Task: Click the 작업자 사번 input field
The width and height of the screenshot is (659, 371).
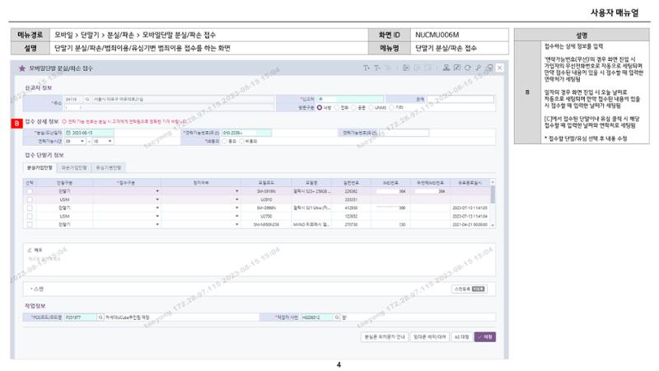Action: click(317, 317)
